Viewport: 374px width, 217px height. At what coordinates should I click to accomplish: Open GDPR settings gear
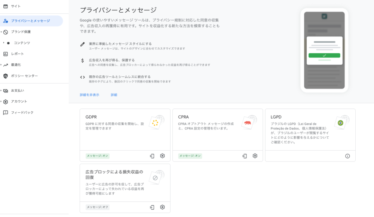(x=162, y=156)
